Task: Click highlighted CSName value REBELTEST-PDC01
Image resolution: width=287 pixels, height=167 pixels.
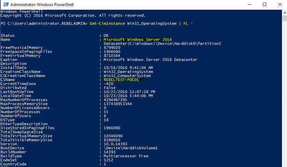Action: 121,80
